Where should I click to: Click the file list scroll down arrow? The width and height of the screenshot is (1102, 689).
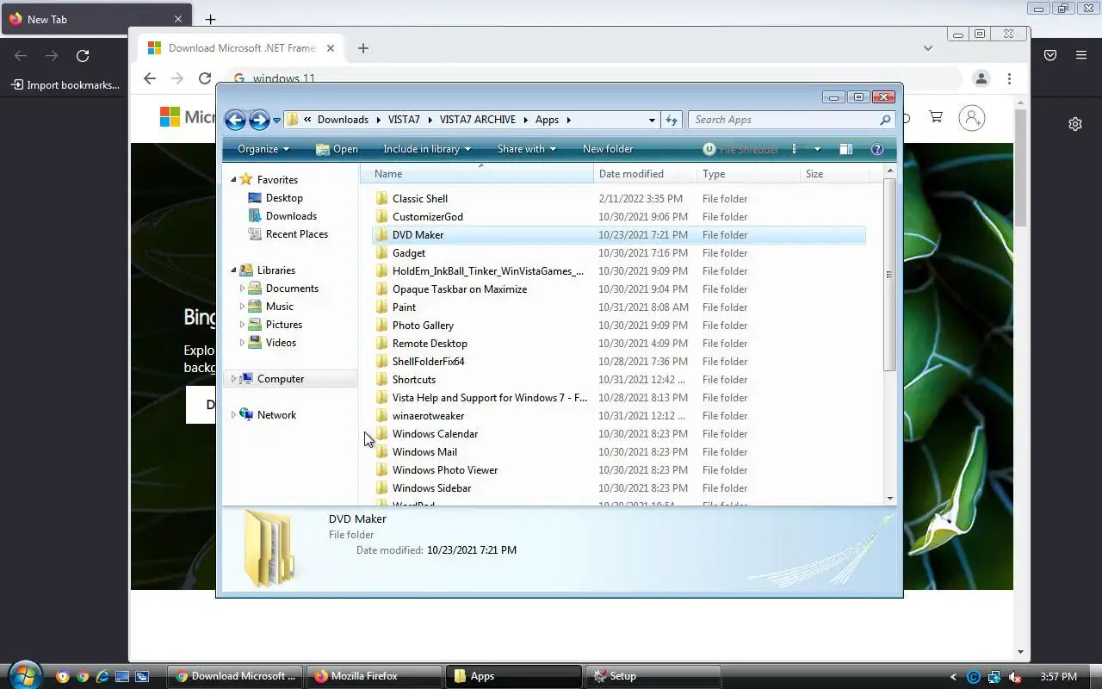(890, 498)
